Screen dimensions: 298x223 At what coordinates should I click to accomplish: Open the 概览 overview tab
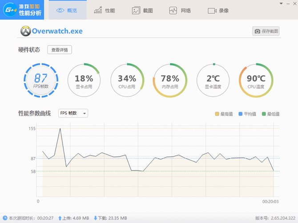click(x=68, y=10)
